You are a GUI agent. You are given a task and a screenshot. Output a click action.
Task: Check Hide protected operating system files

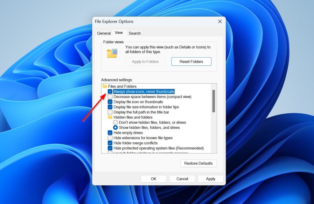pyautogui.click(x=110, y=148)
